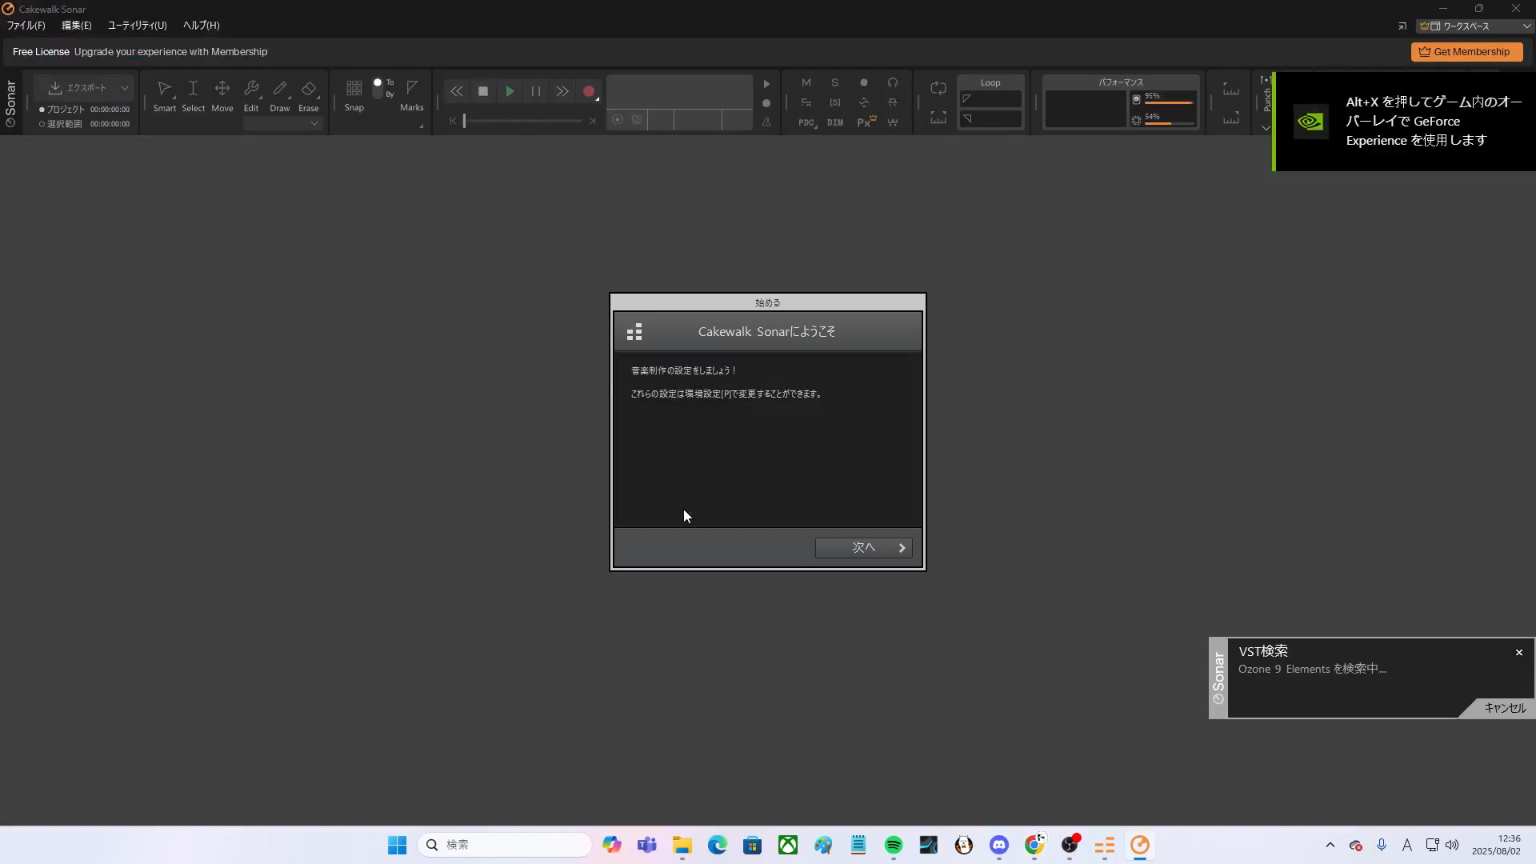
Task: Select the Smart tool
Action: click(165, 95)
